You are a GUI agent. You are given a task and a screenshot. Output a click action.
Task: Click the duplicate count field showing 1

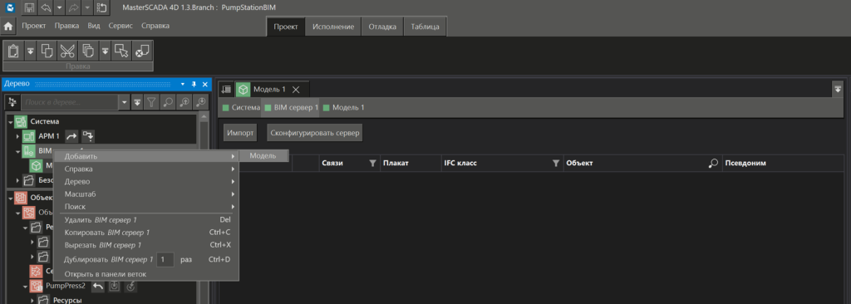(165, 259)
